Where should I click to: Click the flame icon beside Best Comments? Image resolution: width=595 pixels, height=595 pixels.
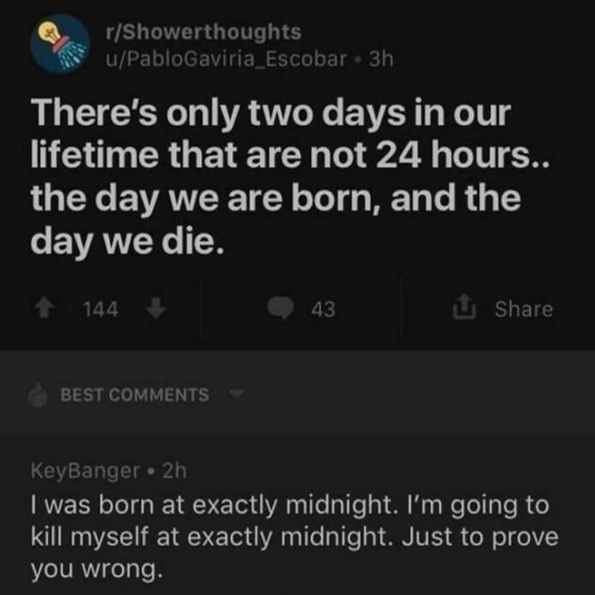(39, 396)
